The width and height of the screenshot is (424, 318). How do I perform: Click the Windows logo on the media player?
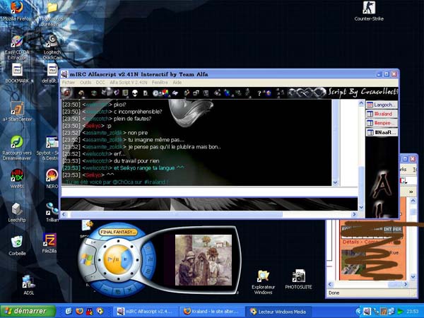coord(86,259)
